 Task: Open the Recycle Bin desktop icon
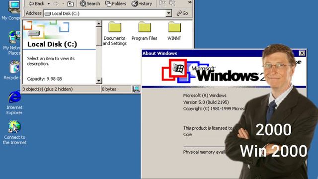pyautogui.click(x=12, y=70)
